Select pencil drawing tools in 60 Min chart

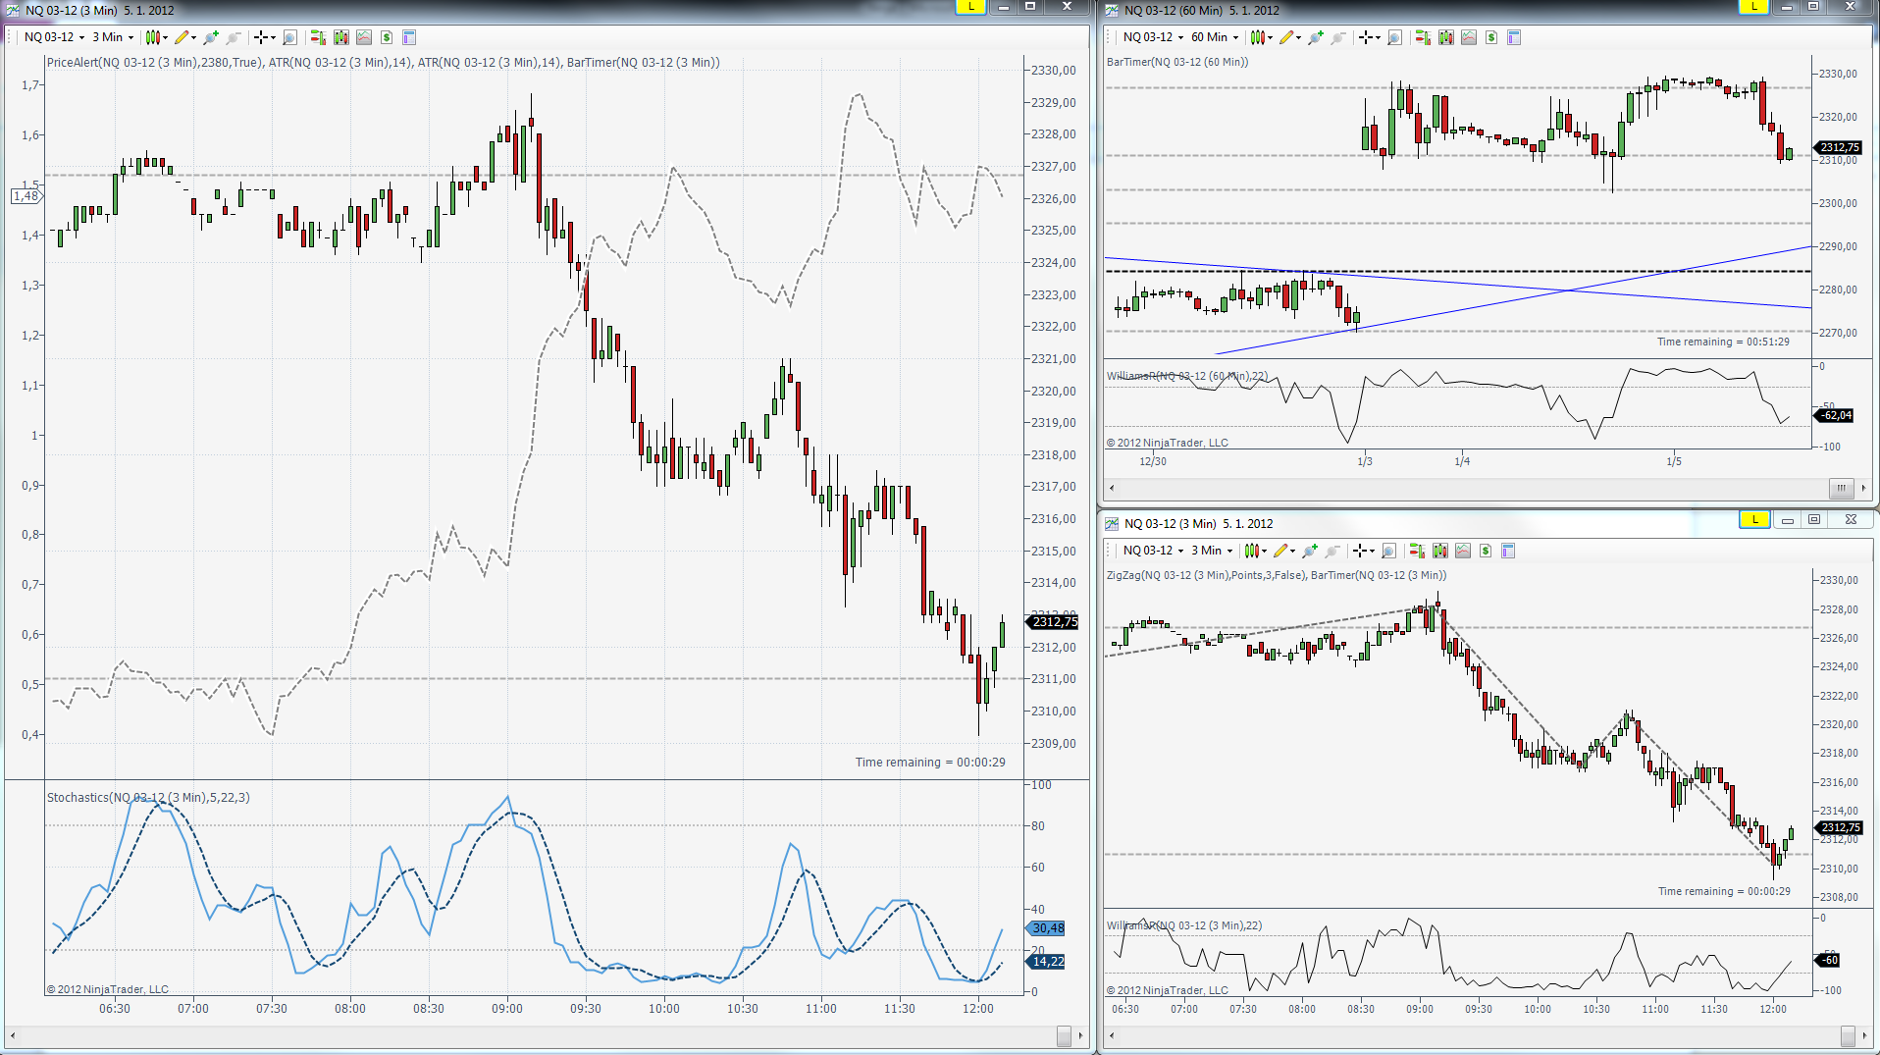tap(1285, 37)
